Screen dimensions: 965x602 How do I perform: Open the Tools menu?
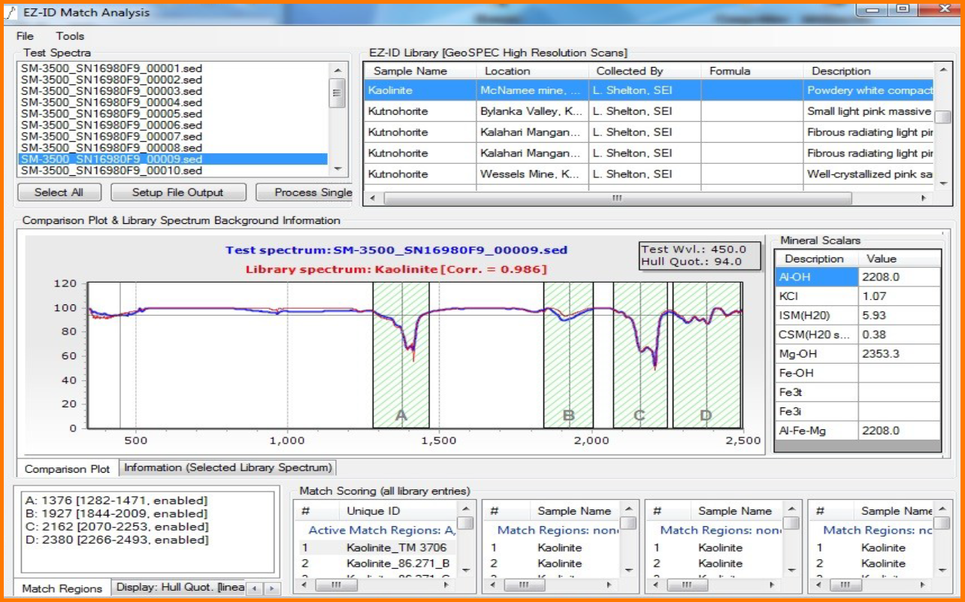point(70,36)
